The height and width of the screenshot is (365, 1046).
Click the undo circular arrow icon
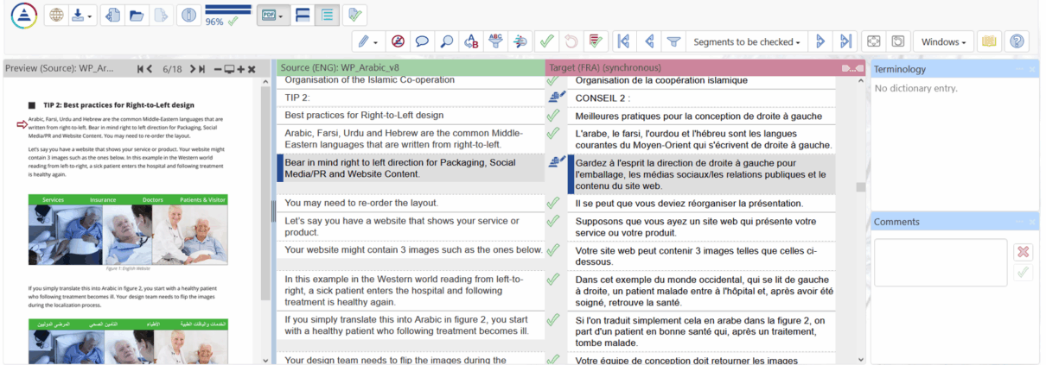571,41
